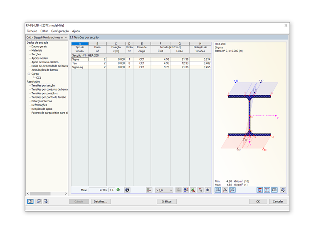Select Reações de apoio in tree
Image resolution: width=316 pixels, height=237 pixels.
click(x=42, y=109)
